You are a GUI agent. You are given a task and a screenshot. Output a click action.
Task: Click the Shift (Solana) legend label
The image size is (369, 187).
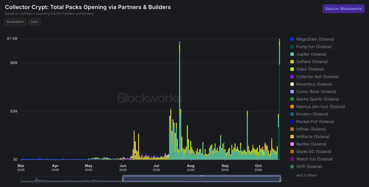[309, 166]
